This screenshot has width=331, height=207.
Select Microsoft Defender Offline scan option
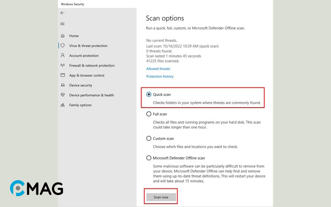coord(149,158)
